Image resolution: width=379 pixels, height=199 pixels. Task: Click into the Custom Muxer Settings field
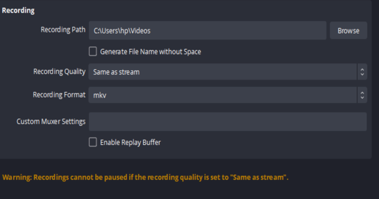(x=228, y=122)
